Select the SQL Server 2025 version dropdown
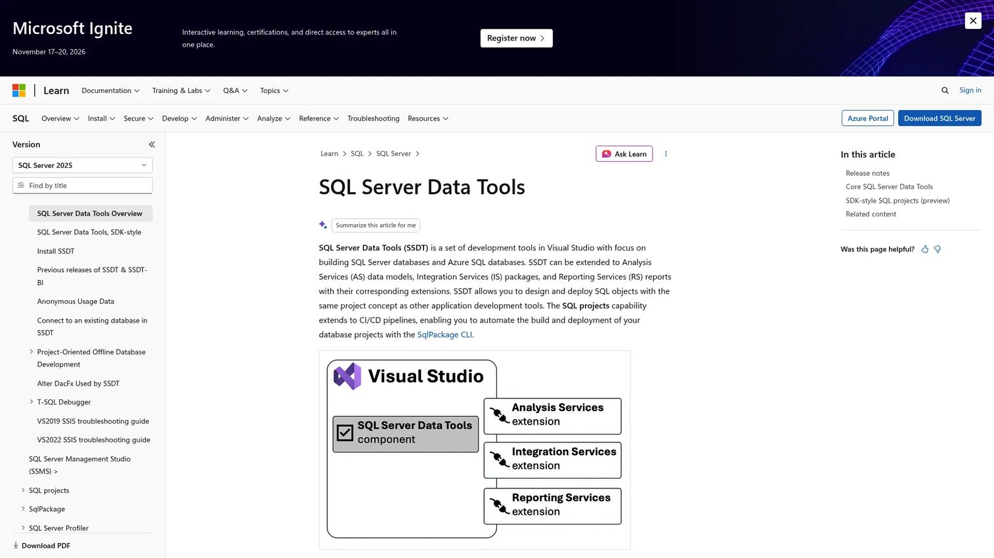Screen dimensions: 994x558 coord(83,165)
